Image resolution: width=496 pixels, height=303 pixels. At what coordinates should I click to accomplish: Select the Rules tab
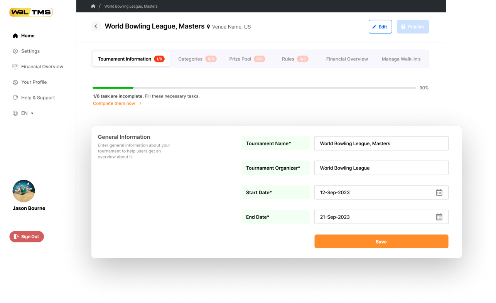tap(295, 59)
